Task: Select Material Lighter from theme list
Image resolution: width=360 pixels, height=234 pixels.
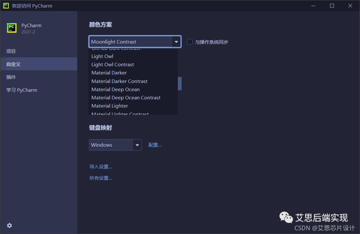Action: tap(110, 106)
